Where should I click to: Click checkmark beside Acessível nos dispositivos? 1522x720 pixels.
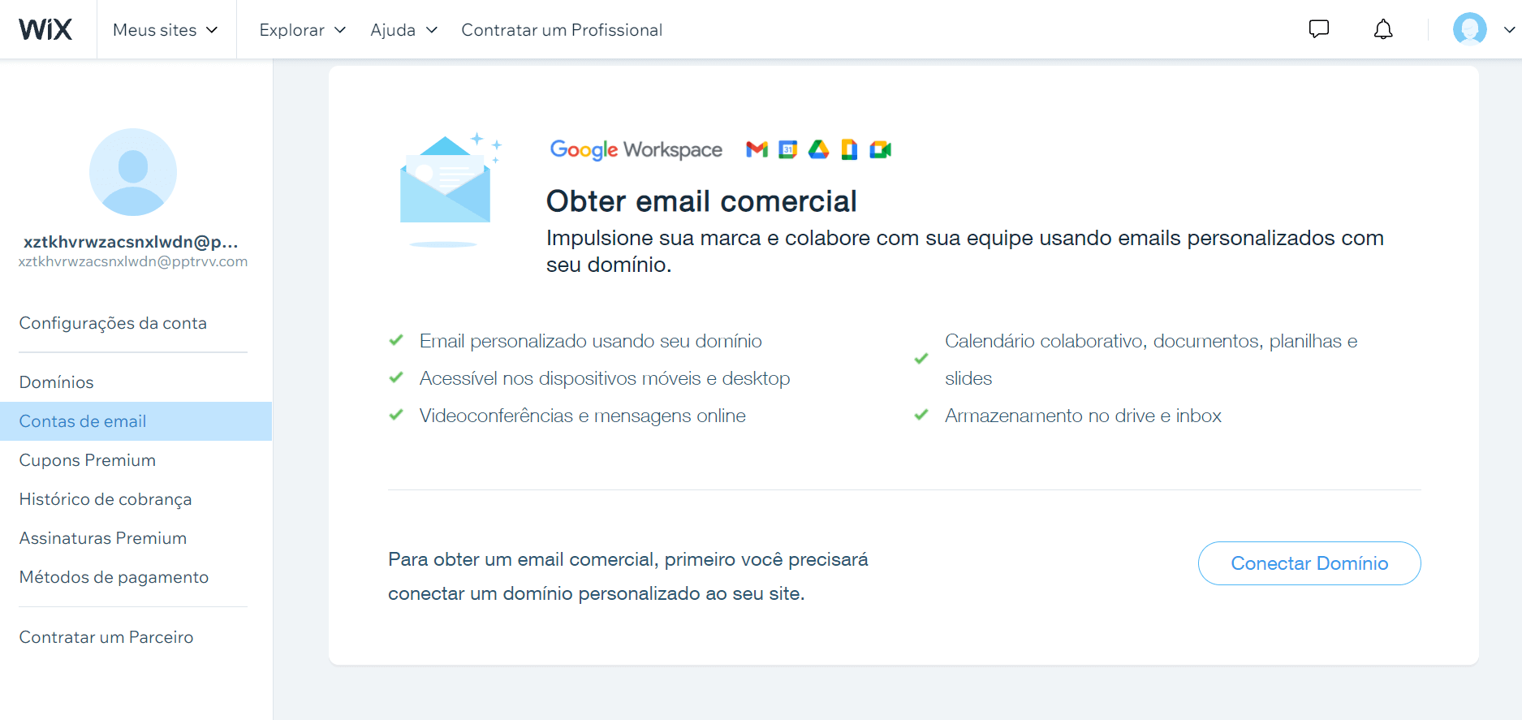pos(396,377)
